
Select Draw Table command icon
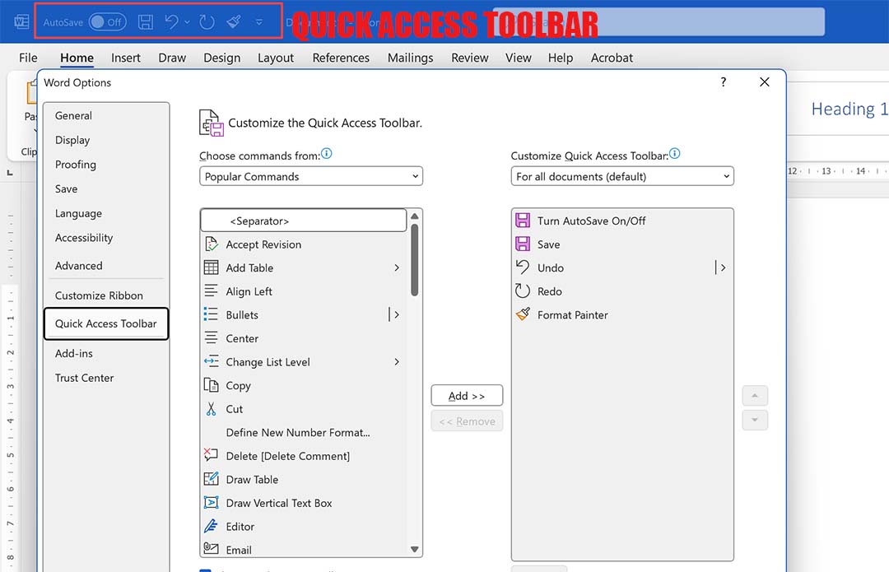click(211, 480)
